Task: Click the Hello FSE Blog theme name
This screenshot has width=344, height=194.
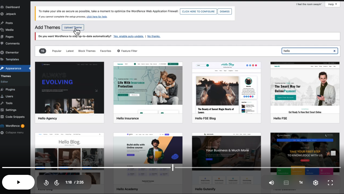Action: click(x=205, y=118)
